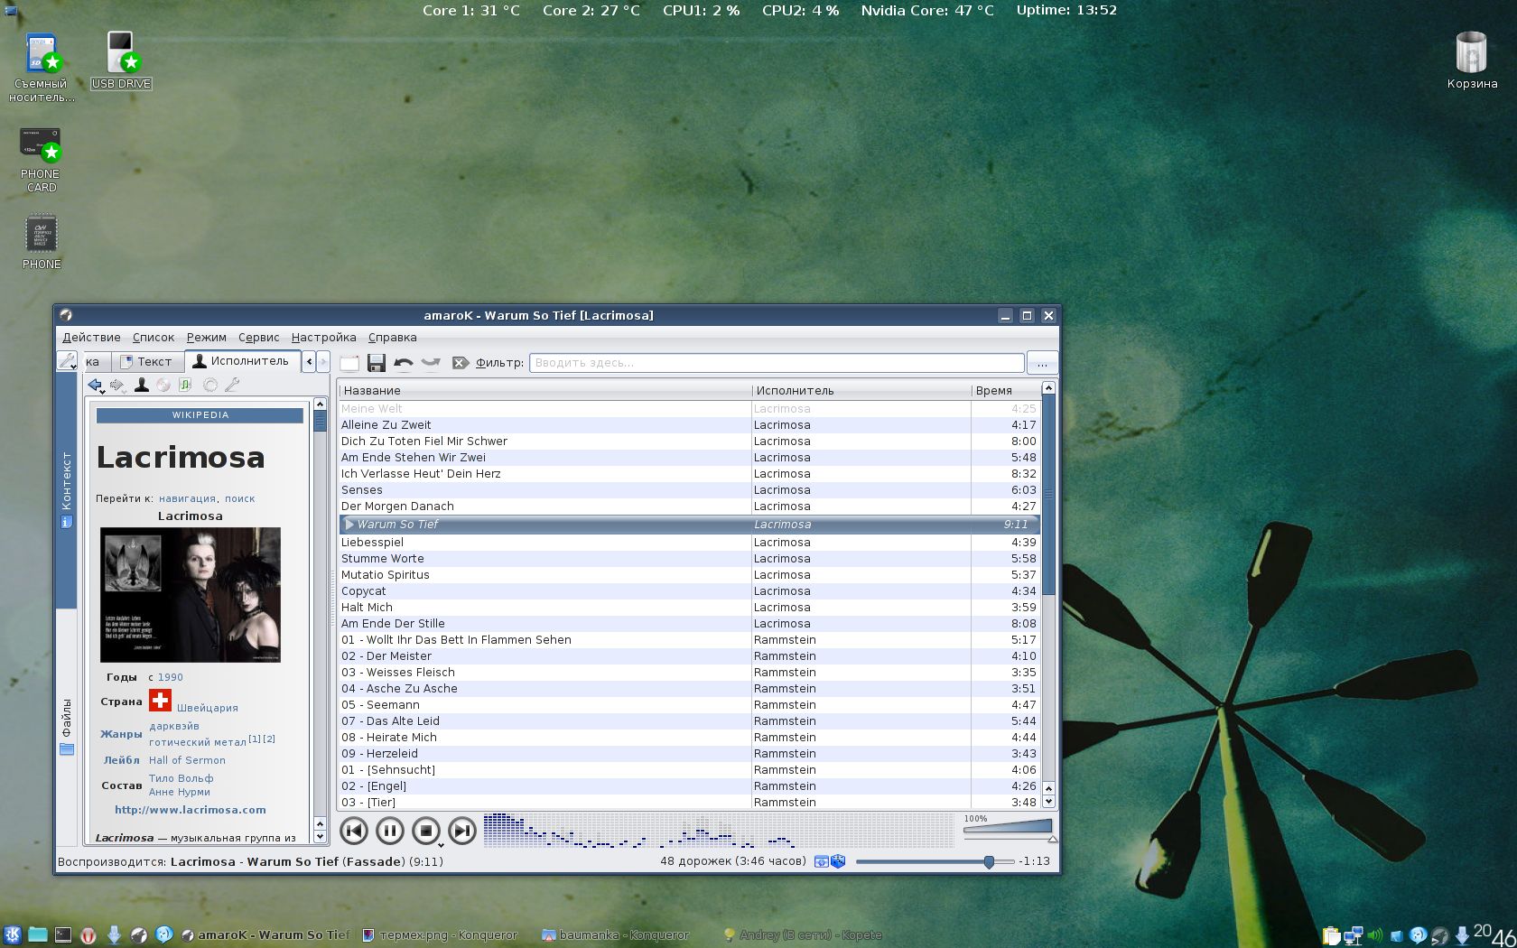
Task: Sort the playlist by Исполнитель column
Action: (x=861, y=391)
